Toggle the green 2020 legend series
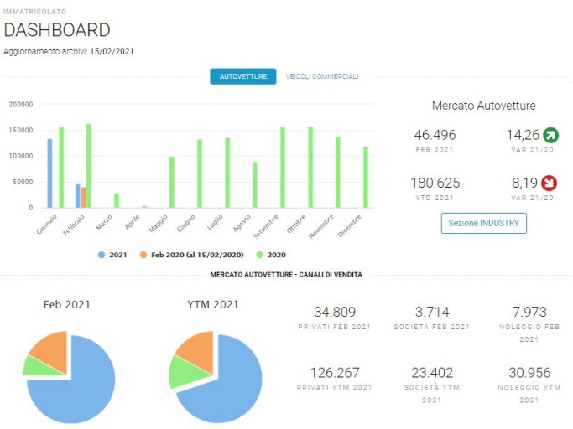The image size is (573, 429). pyautogui.click(x=271, y=255)
